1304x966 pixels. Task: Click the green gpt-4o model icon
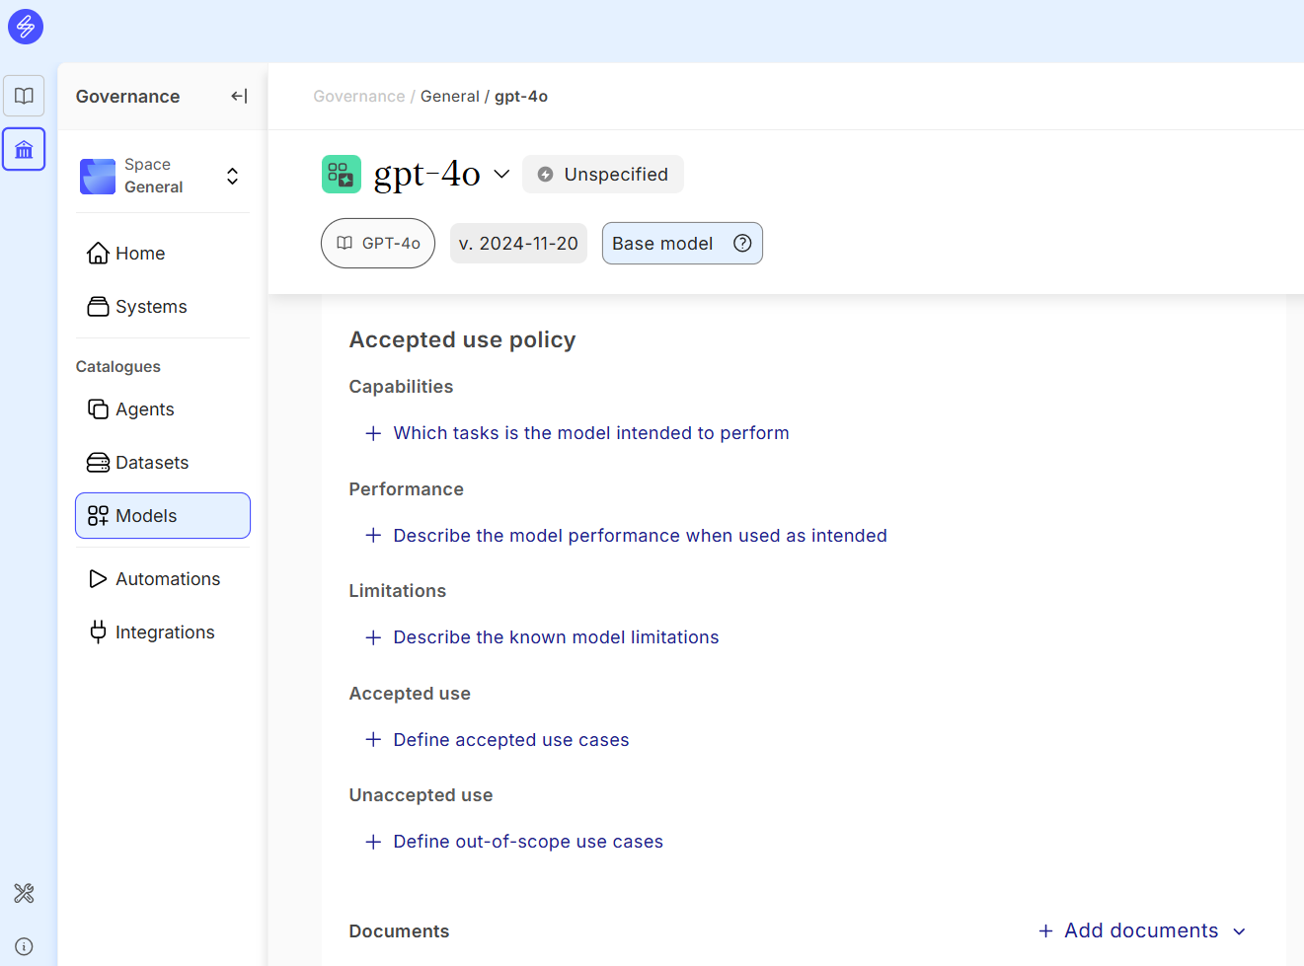click(x=341, y=175)
